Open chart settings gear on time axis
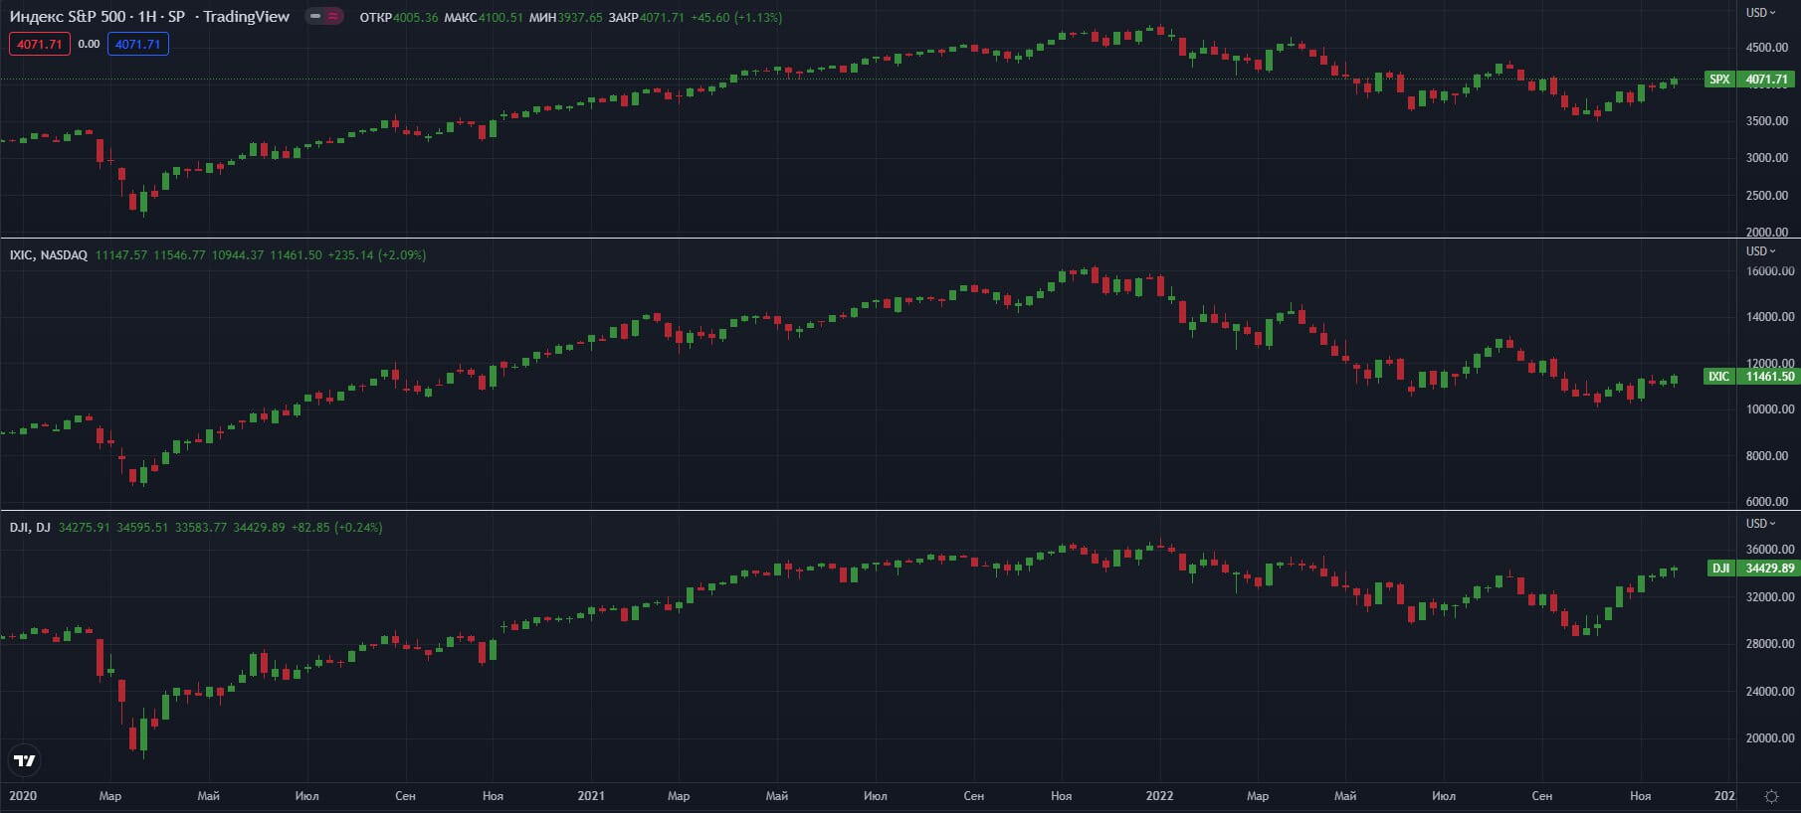Screen dimensions: 1801x813 point(1771,796)
